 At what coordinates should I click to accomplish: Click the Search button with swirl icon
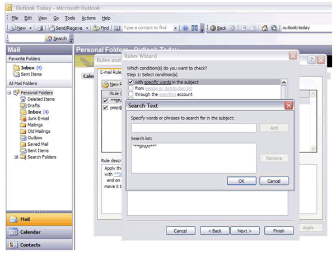(x=57, y=39)
